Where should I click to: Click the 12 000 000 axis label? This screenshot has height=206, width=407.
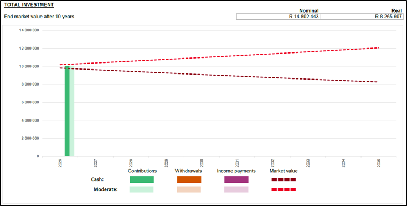click(x=29, y=49)
